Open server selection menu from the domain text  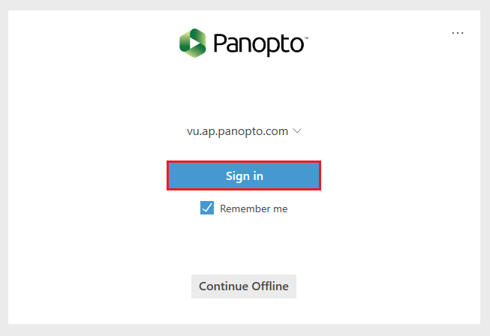[x=237, y=131]
